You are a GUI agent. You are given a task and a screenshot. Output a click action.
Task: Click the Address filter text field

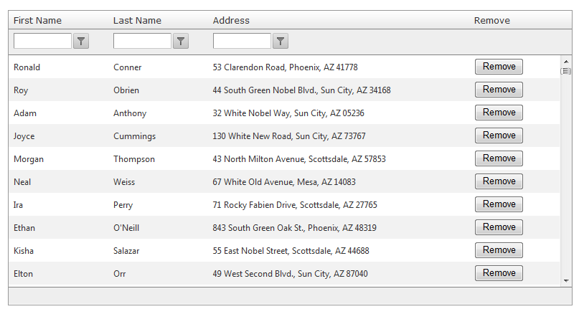point(242,42)
